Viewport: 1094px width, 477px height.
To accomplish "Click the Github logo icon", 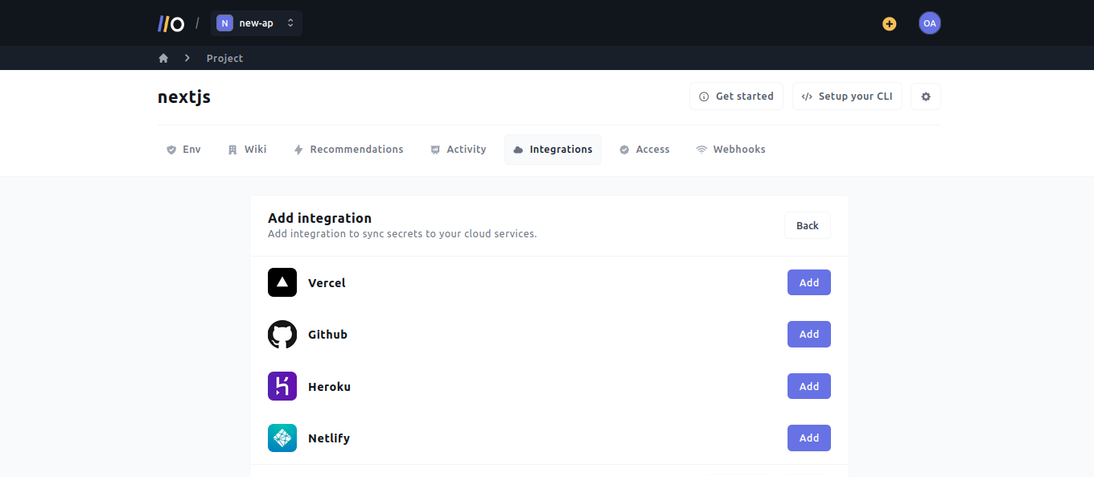I will 282,334.
